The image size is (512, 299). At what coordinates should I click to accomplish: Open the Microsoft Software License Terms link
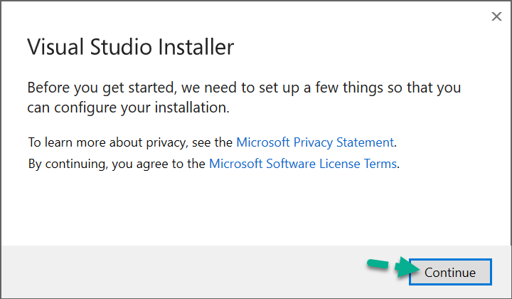pyautogui.click(x=302, y=164)
